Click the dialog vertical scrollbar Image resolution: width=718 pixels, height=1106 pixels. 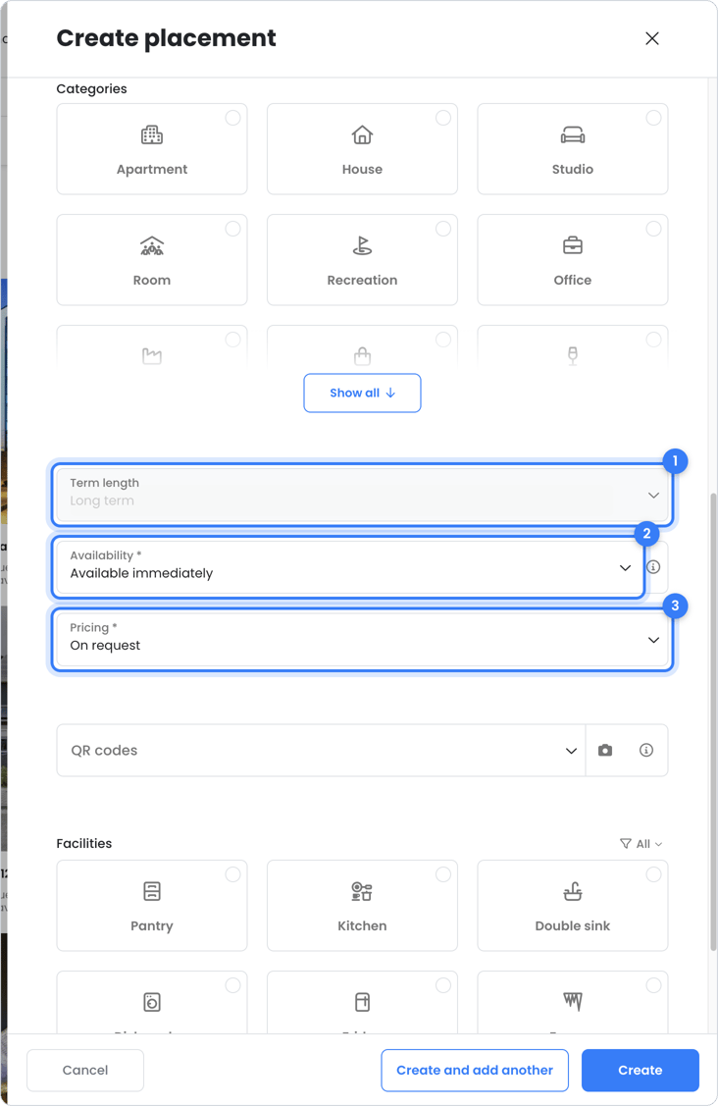tap(713, 719)
